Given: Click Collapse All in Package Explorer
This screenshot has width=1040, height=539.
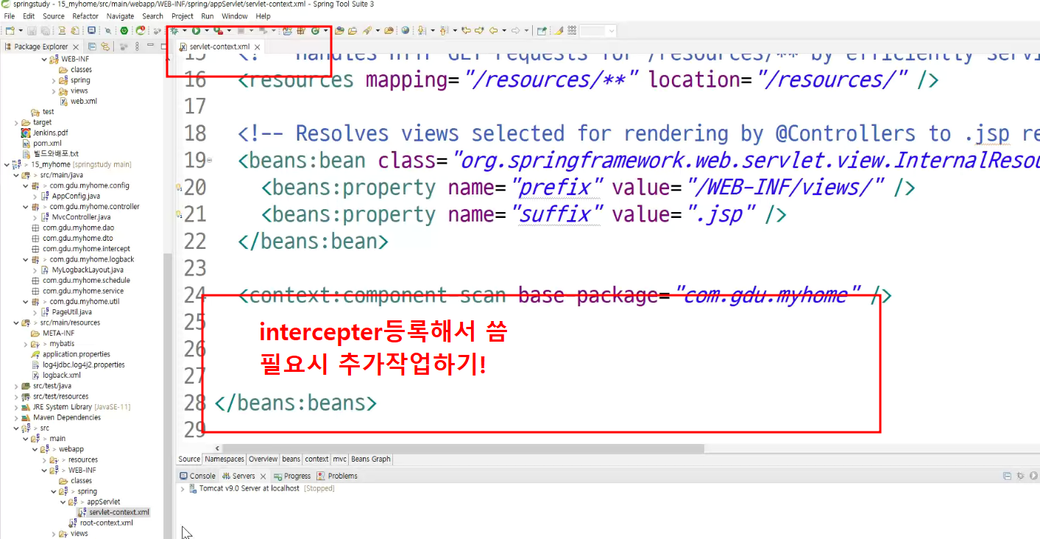Looking at the screenshot, I should 92,46.
